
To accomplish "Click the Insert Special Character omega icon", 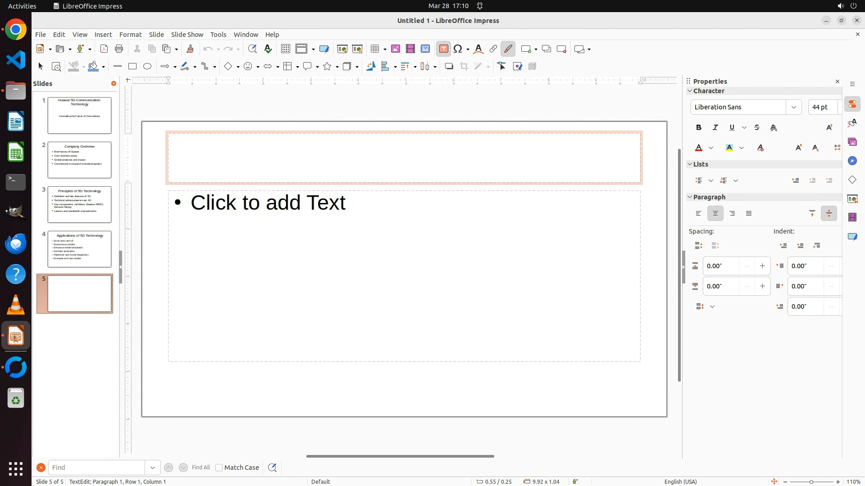I will pos(458,49).
